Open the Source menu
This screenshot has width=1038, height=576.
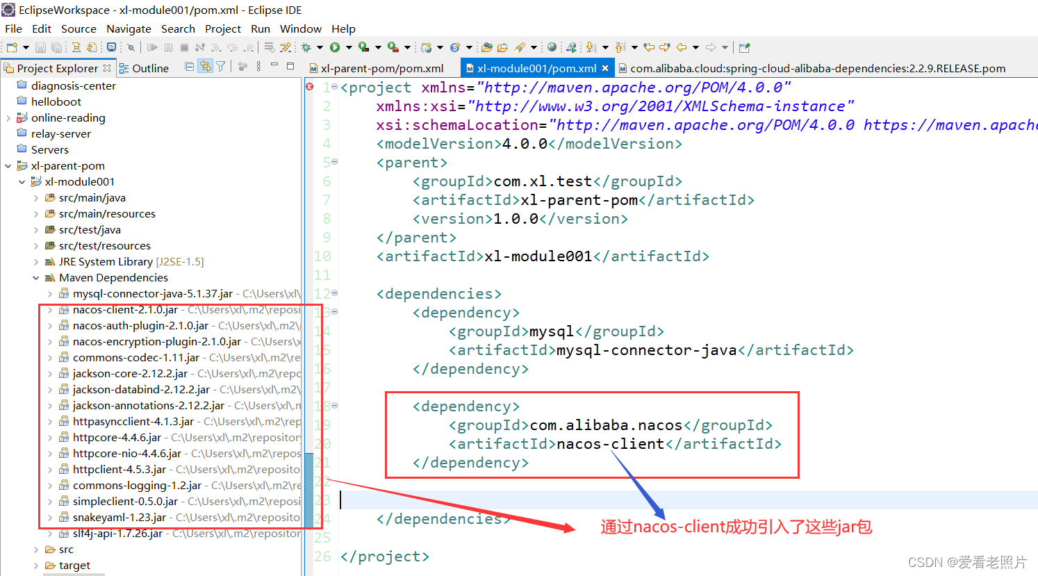[79, 28]
